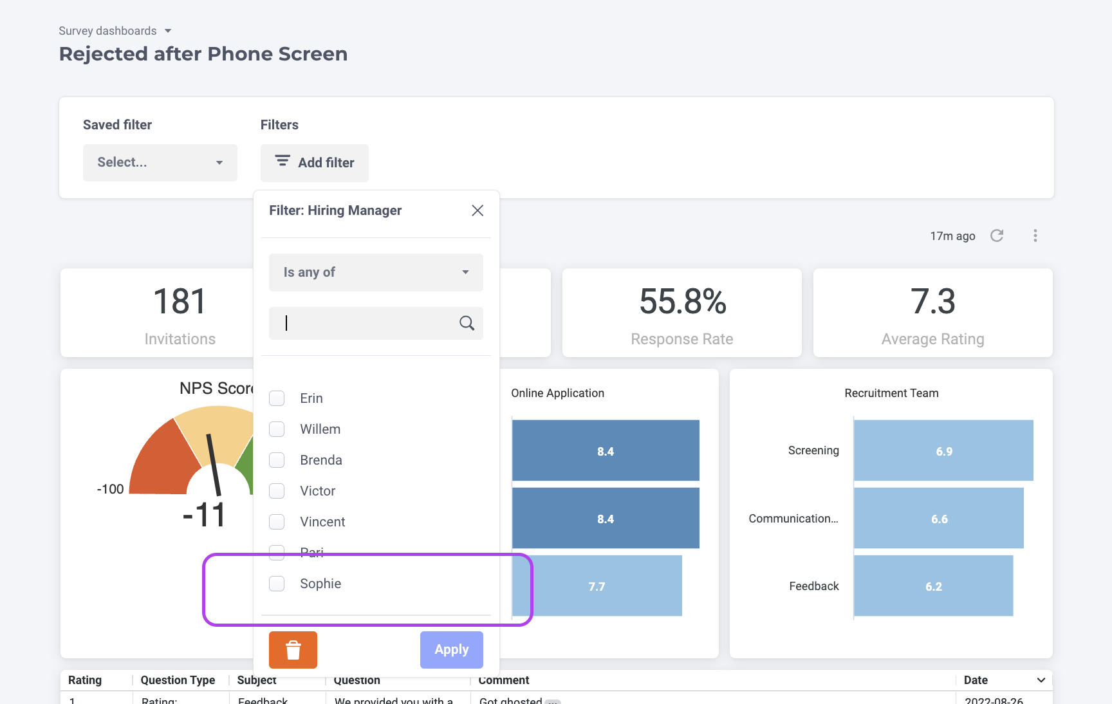The width and height of the screenshot is (1112, 704).
Task: Click the Feedback 6.2 bar
Action: (934, 586)
